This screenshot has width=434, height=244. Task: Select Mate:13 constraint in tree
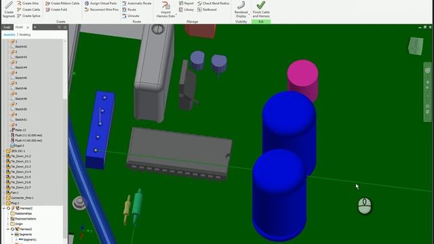click(20, 130)
